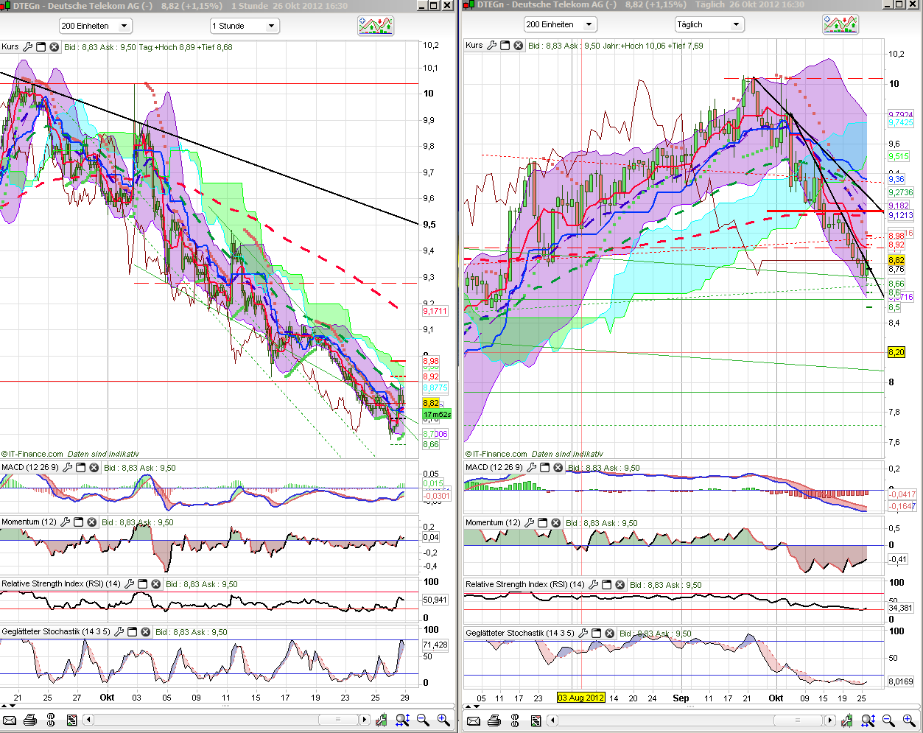
Task: Click scrollbar thumb under the hourly chart
Action: click(338, 720)
